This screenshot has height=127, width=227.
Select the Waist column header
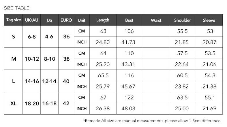coord(156,20)
